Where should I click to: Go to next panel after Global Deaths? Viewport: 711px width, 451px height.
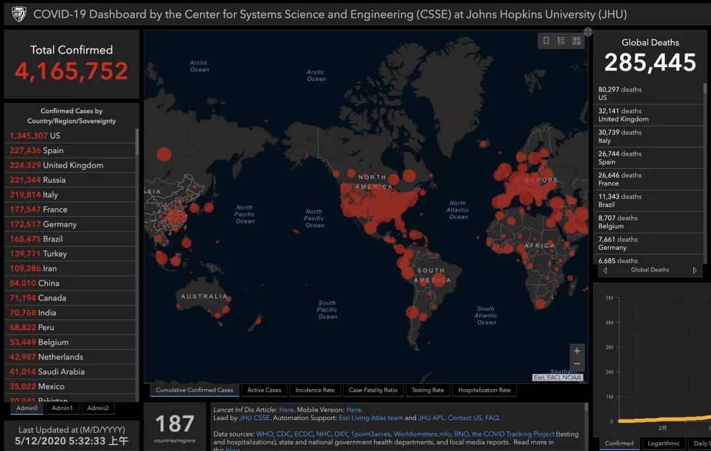coord(694,270)
